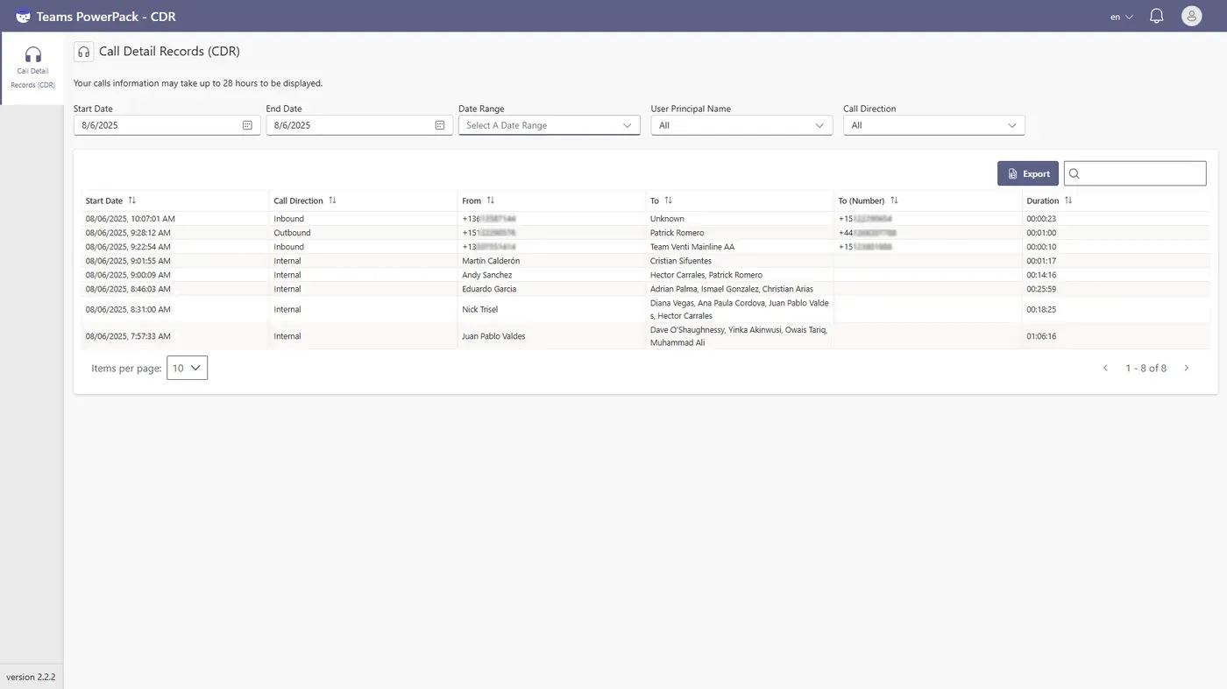1227x689 pixels.
Task: Export the call records
Action: [1028, 173]
